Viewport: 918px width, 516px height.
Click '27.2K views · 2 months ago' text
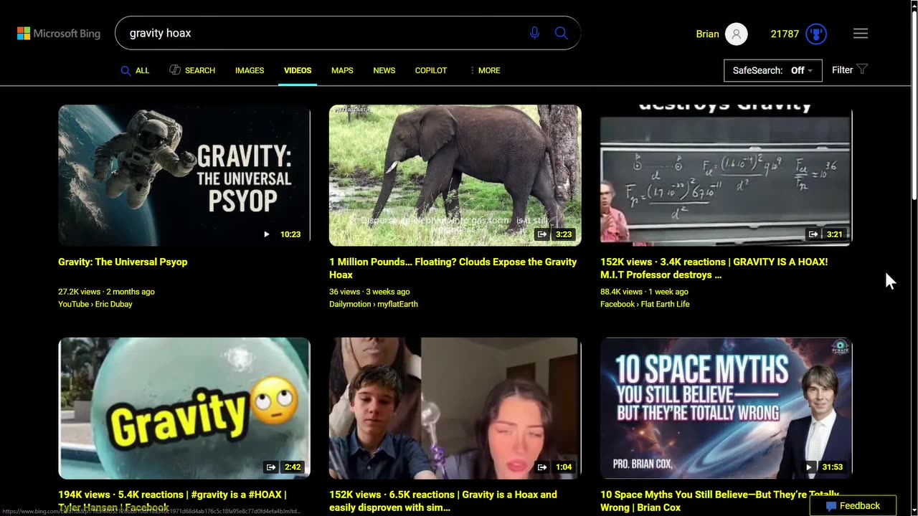(106, 292)
